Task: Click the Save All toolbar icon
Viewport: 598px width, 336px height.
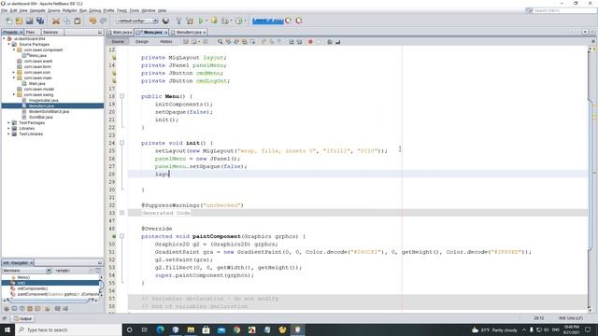Action: 40,21
